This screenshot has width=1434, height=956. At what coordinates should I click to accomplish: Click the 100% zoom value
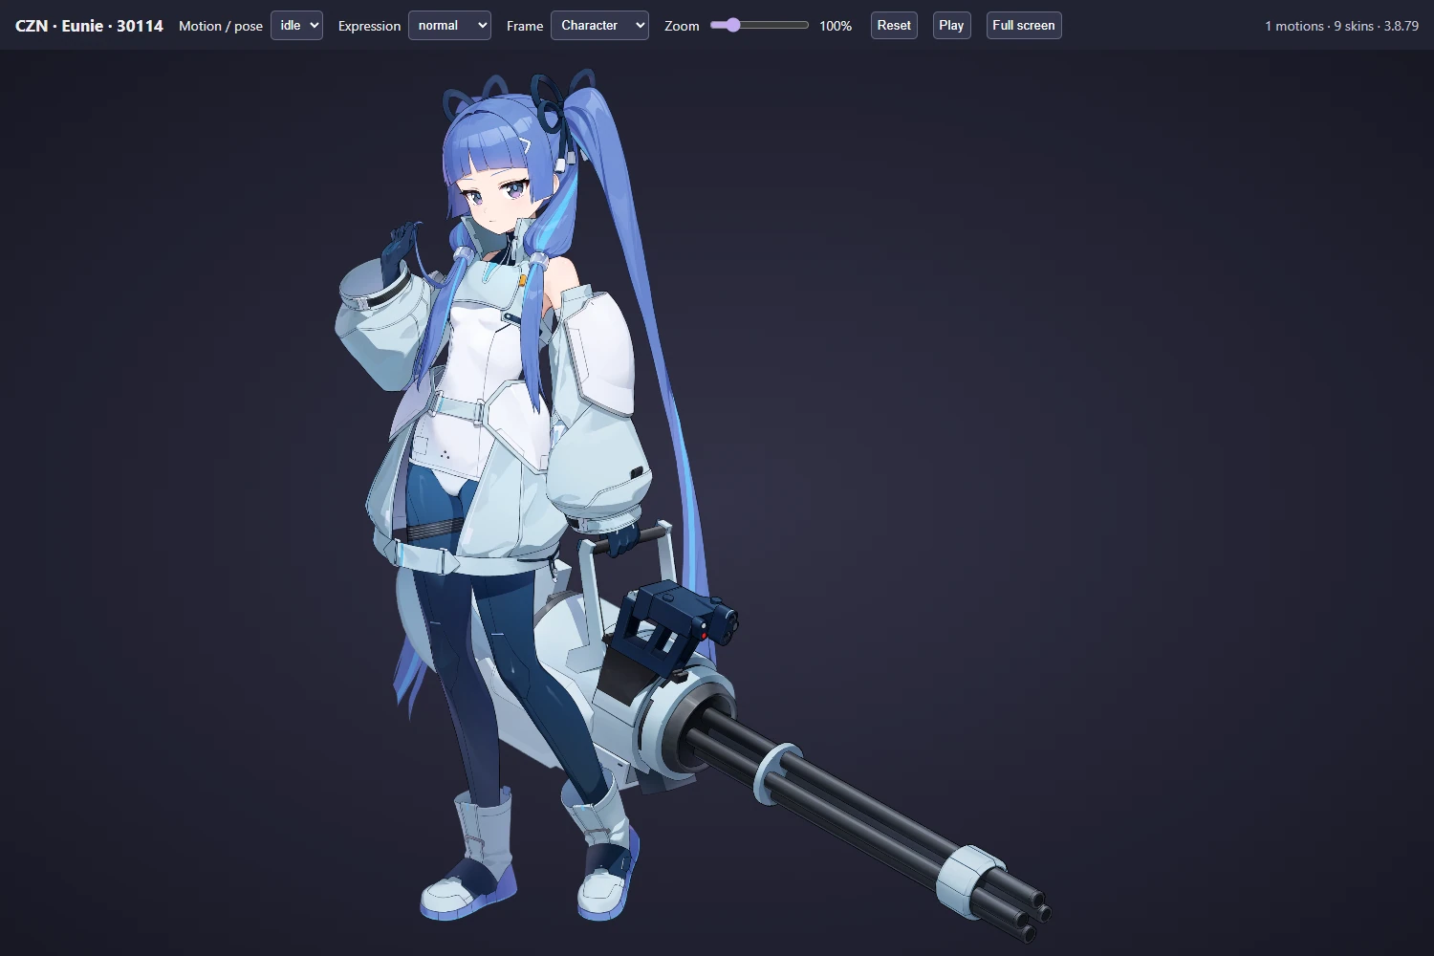(836, 26)
